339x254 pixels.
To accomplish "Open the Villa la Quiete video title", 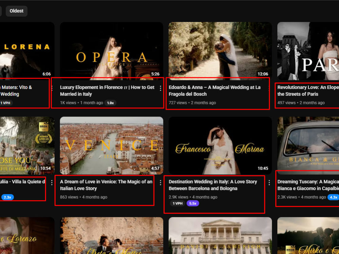I will tap(22, 182).
